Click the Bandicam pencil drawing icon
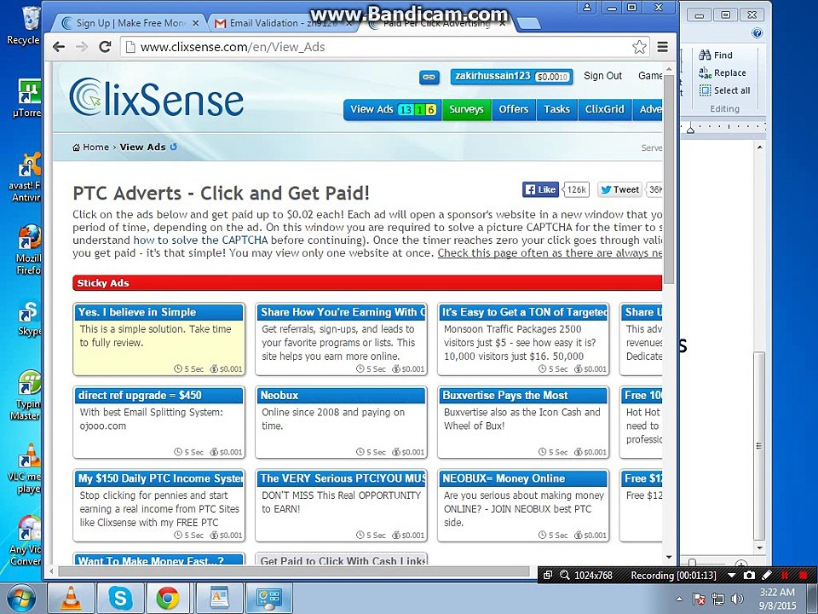 coord(767,576)
